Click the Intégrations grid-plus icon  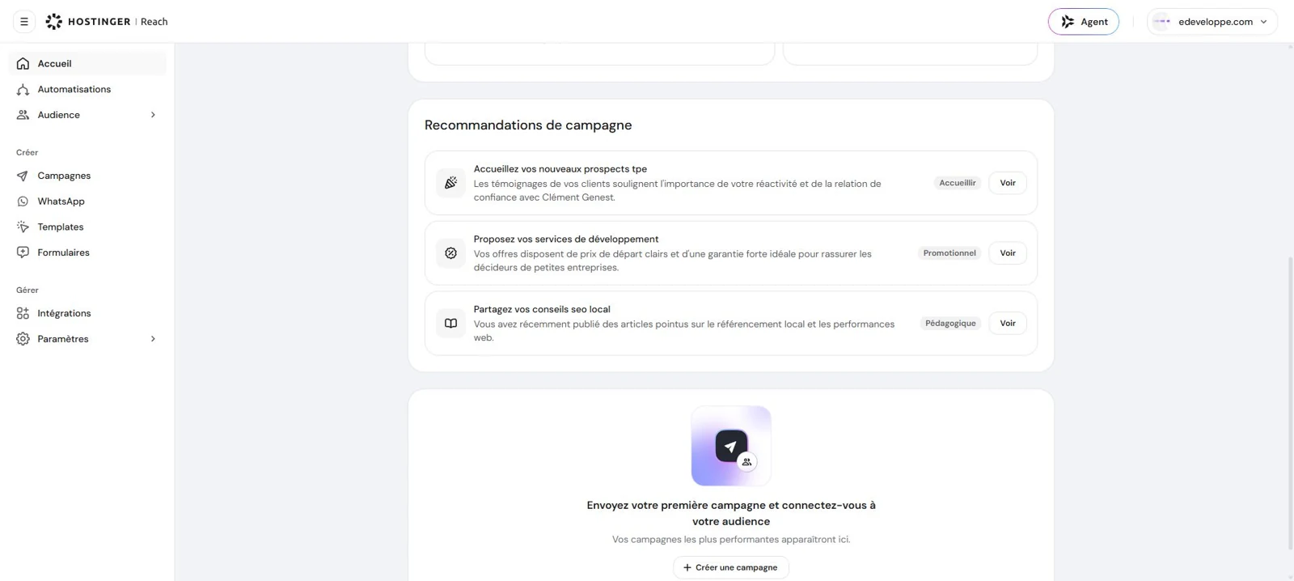coord(23,313)
